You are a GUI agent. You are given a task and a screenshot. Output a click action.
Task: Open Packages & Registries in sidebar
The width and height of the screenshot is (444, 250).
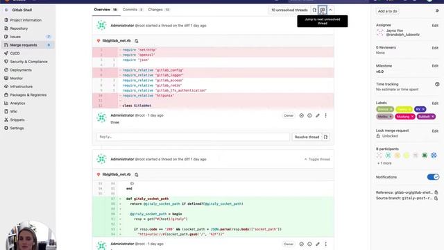pyautogui.click(x=28, y=95)
